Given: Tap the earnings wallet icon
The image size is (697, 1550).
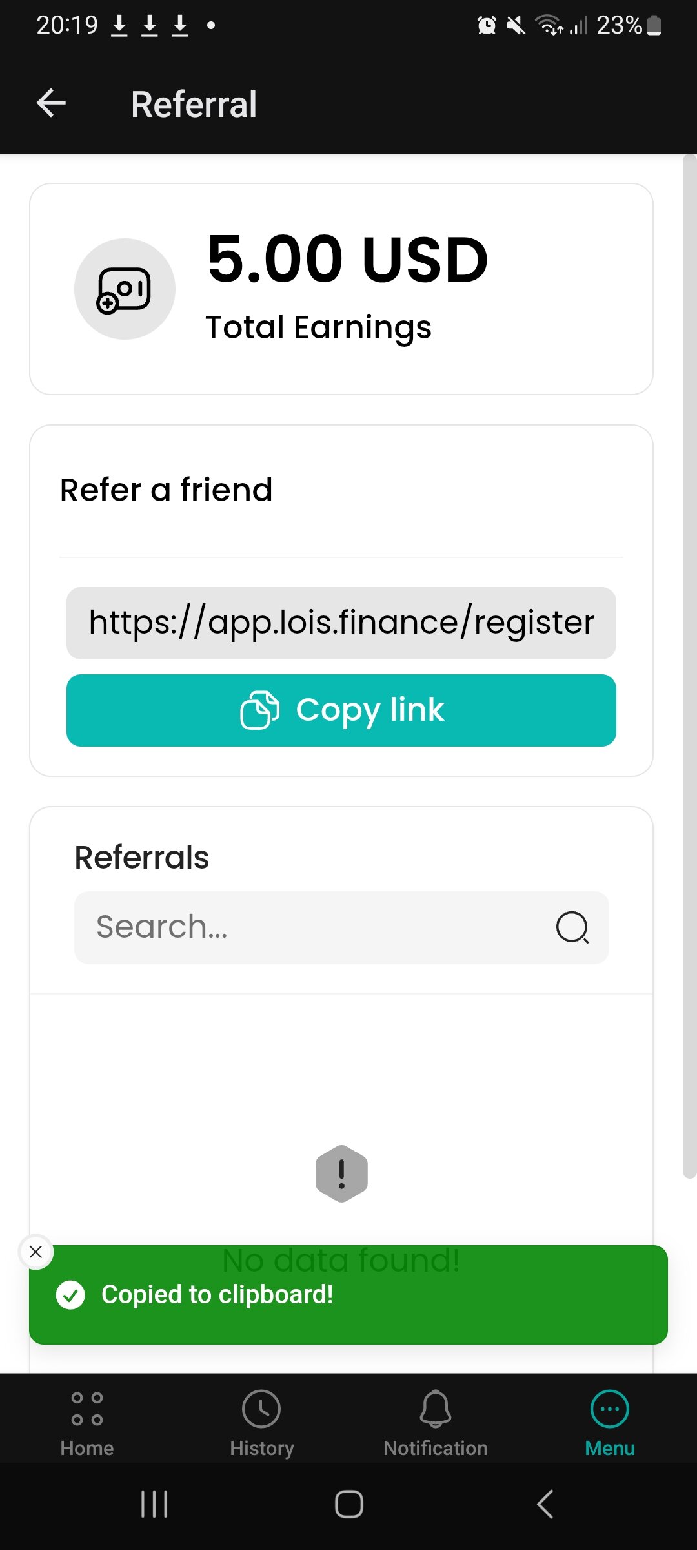Looking at the screenshot, I should 125,289.
